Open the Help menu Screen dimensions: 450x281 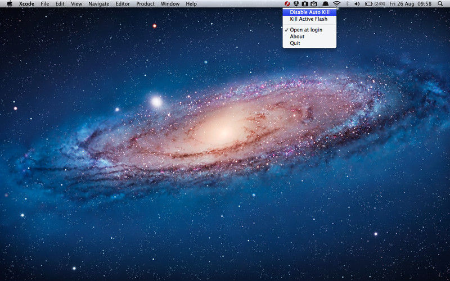tap(191, 4)
